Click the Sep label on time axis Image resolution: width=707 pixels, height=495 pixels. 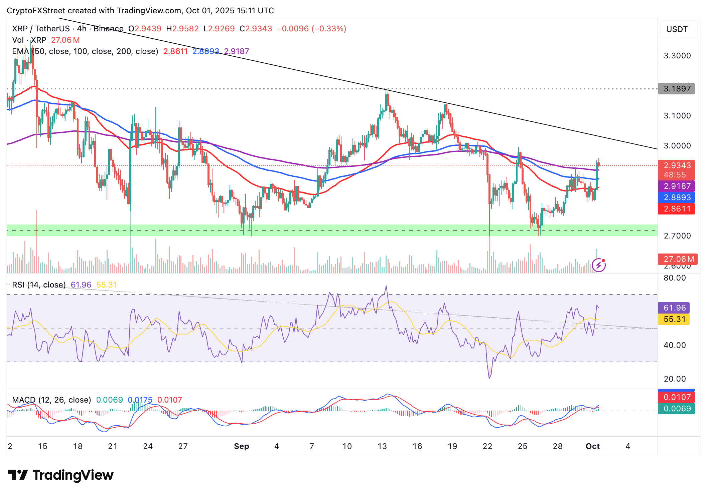coord(241,446)
